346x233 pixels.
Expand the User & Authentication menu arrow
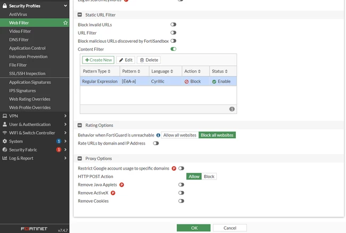click(65, 124)
